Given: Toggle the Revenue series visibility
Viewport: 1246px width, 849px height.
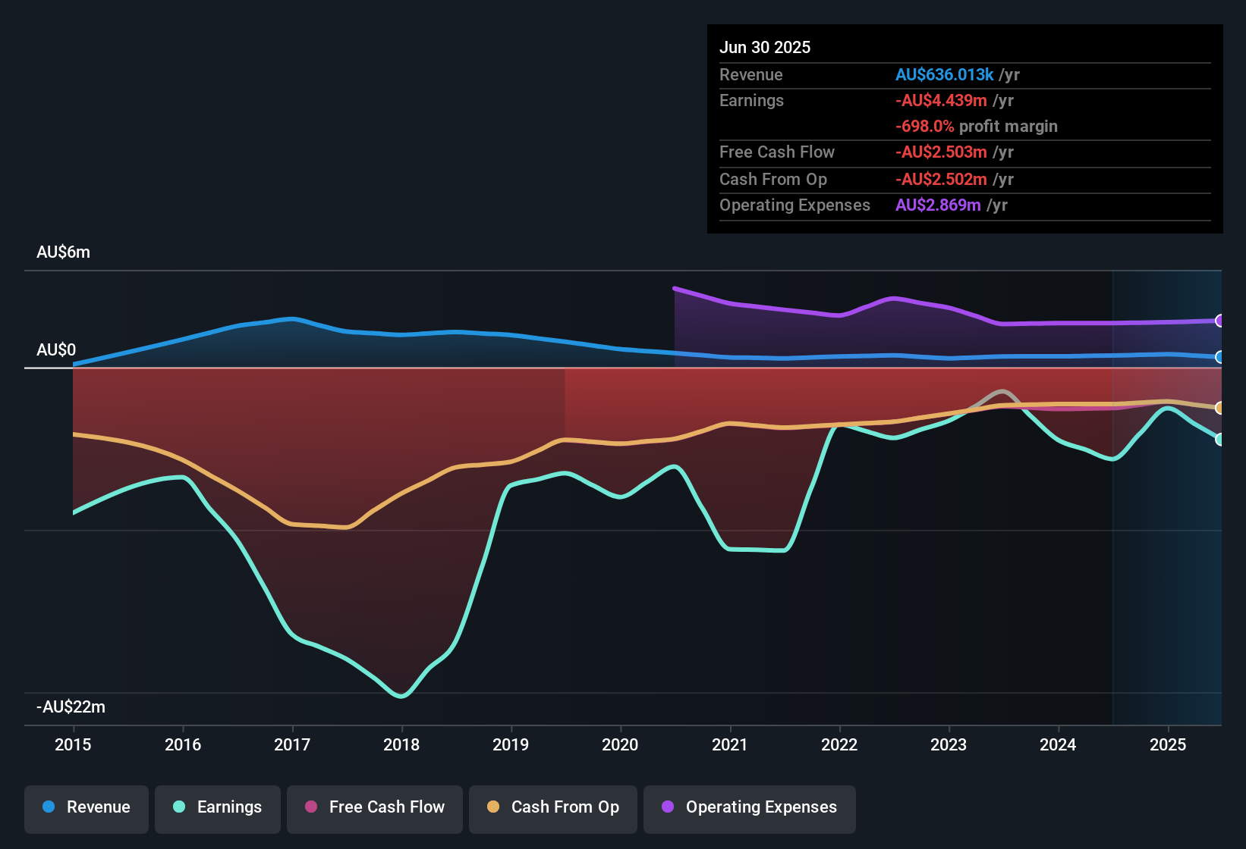Looking at the screenshot, I should 86,808.
